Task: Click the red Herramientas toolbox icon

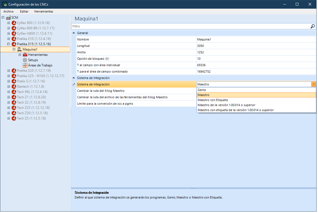Action: [25, 55]
